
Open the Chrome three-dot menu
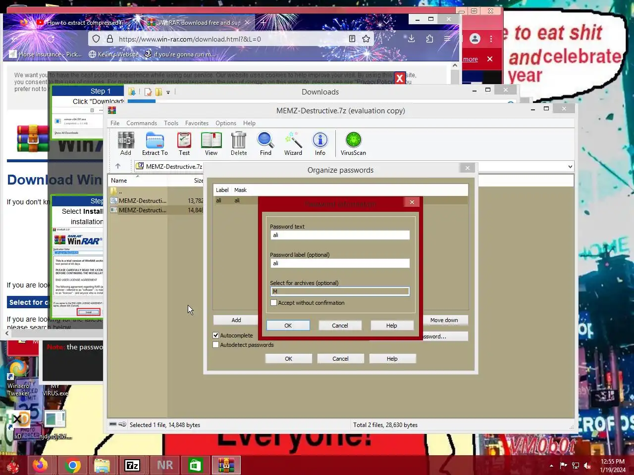(x=491, y=39)
